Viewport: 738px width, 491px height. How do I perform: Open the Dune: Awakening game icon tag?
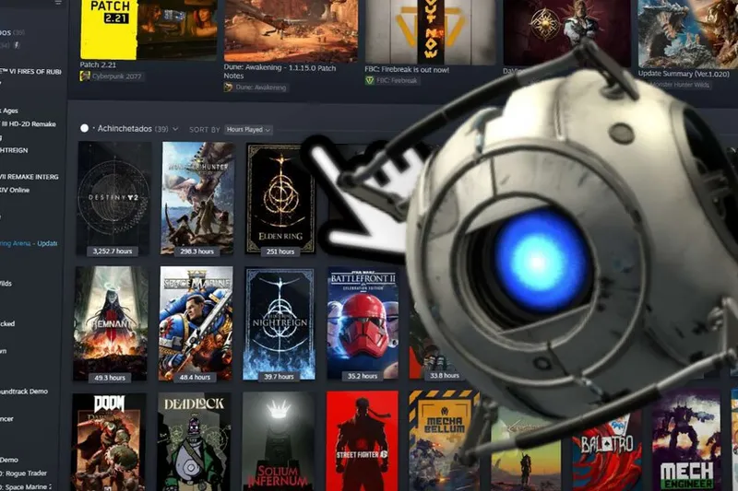coord(256,87)
